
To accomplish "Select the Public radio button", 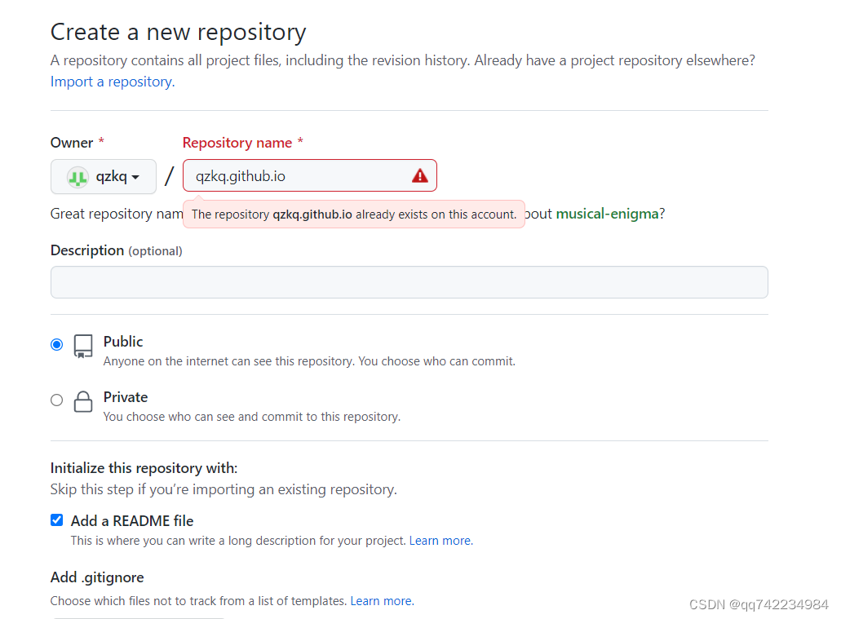I will tap(56, 344).
